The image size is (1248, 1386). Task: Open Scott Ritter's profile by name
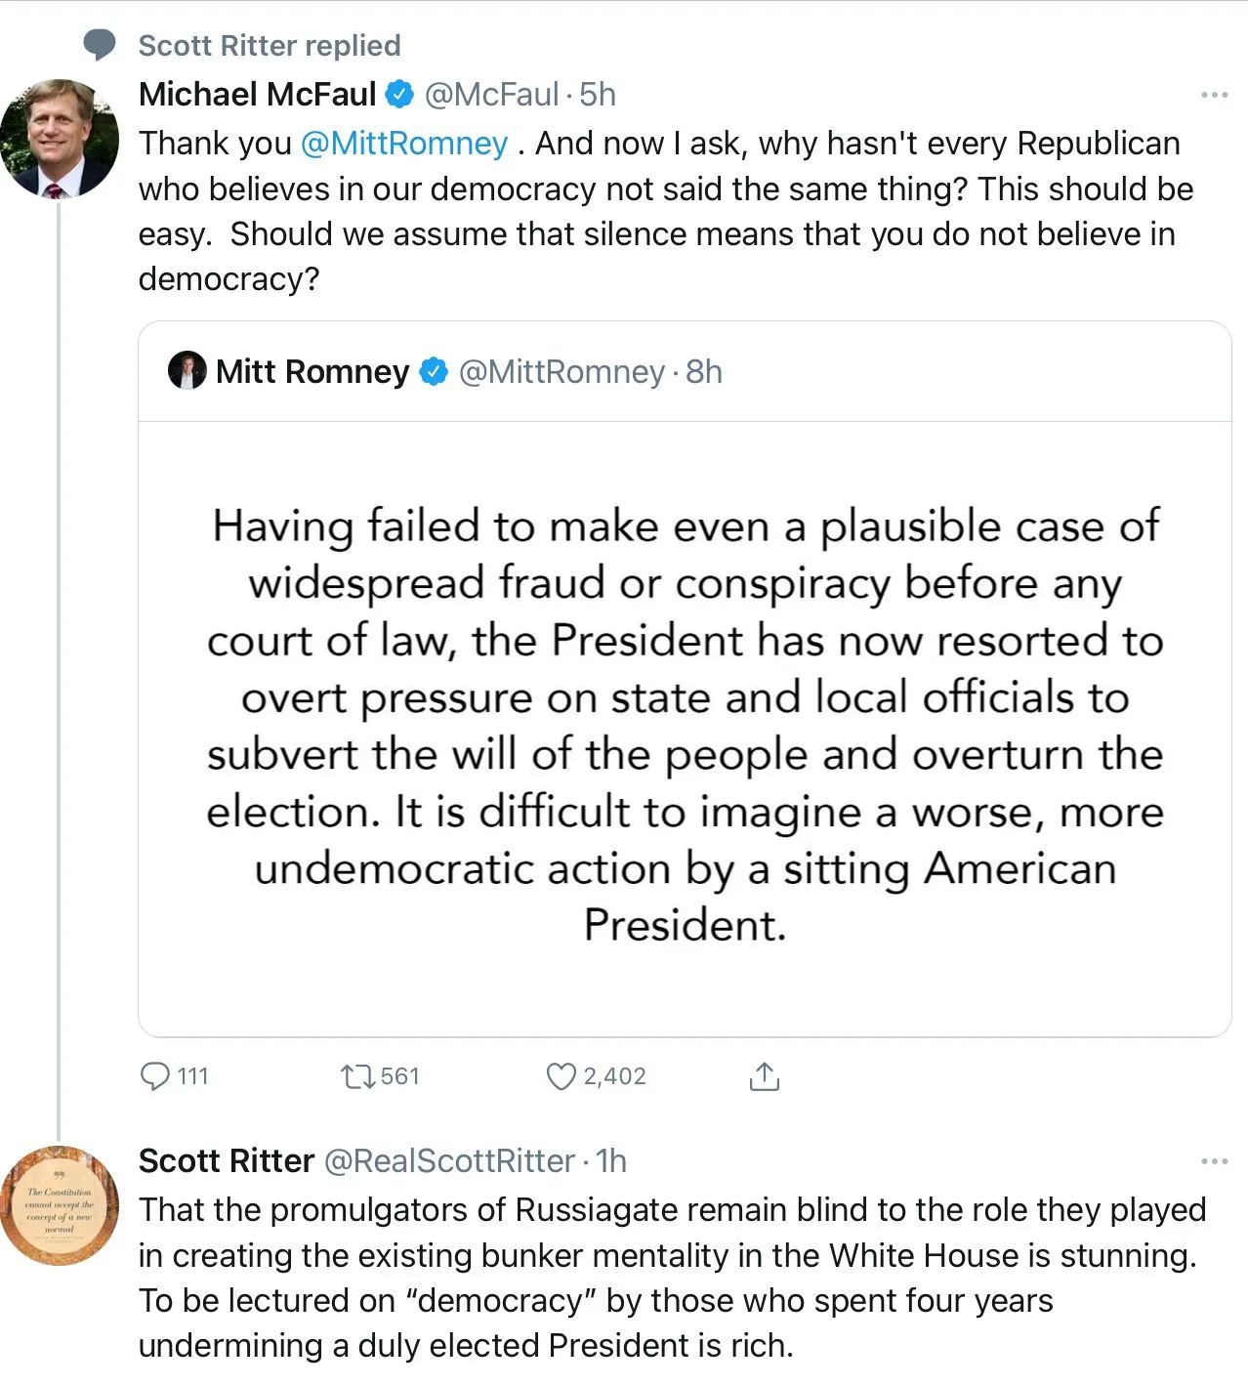click(226, 1161)
